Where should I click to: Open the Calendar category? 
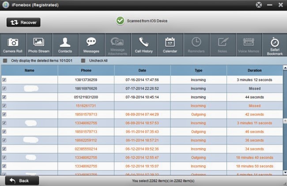point(170,45)
